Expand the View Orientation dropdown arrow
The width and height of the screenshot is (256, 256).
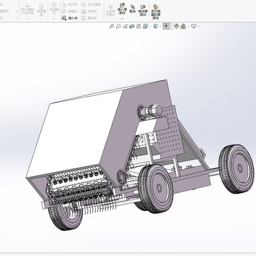(x=151, y=27)
